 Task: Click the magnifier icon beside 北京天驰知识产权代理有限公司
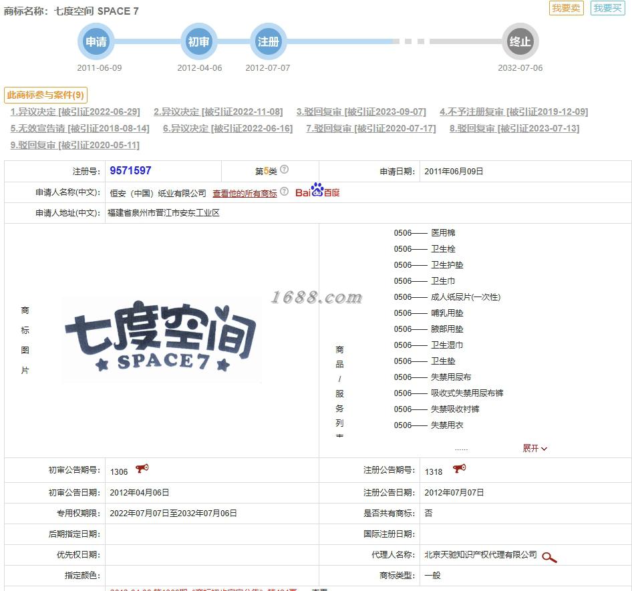[549, 557]
